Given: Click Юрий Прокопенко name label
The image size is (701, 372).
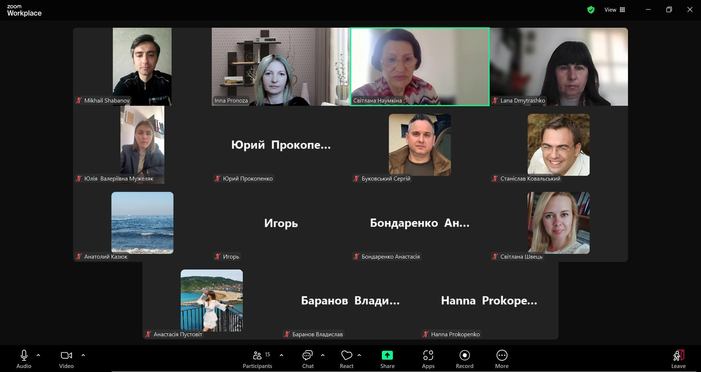Looking at the screenshot, I should 248,179.
